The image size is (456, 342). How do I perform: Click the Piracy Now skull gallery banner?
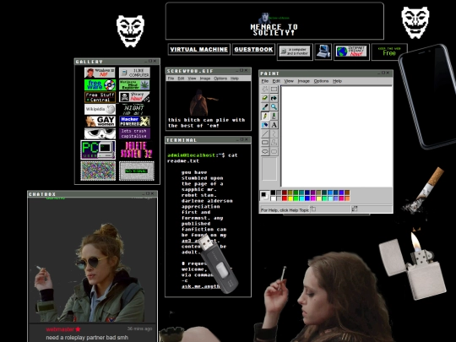point(134,97)
